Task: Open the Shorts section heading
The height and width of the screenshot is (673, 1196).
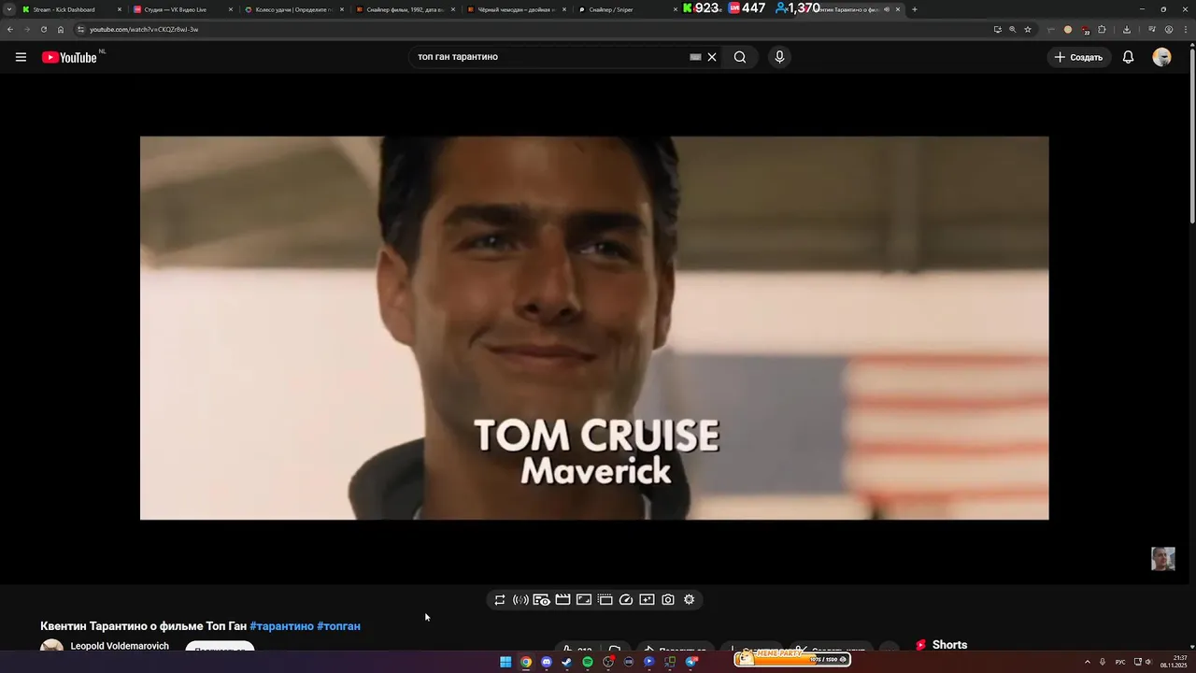Action: (x=949, y=645)
